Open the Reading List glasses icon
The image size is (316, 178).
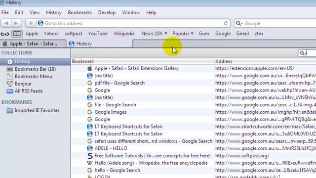click(x=4, y=34)
